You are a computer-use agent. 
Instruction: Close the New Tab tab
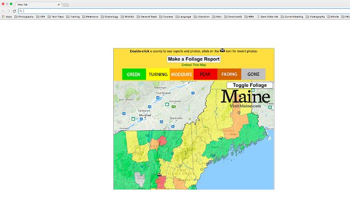pos(59,4)
